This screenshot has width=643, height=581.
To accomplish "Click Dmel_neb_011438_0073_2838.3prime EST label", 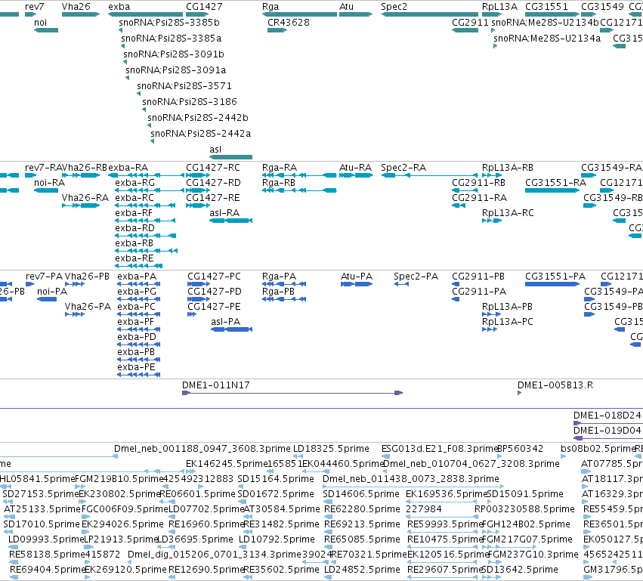I will [410, 479].
